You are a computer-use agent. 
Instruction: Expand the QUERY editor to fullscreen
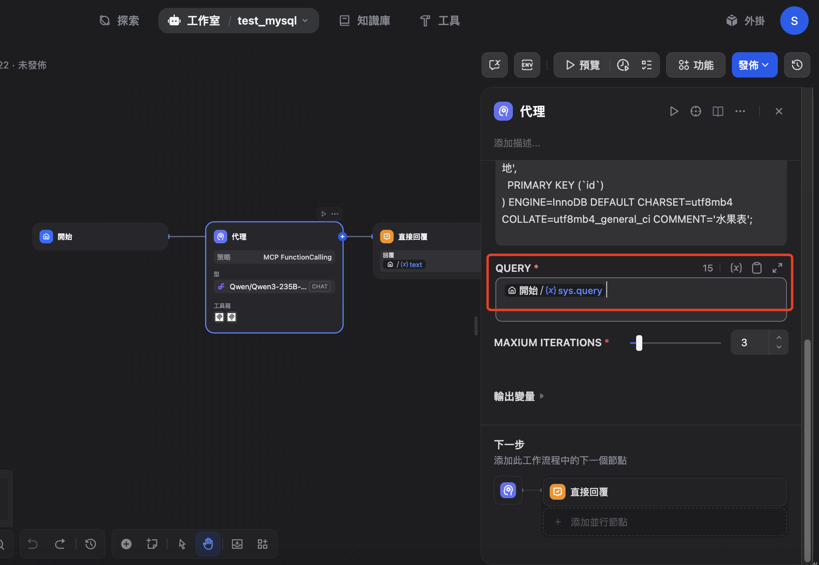point(777,268)
